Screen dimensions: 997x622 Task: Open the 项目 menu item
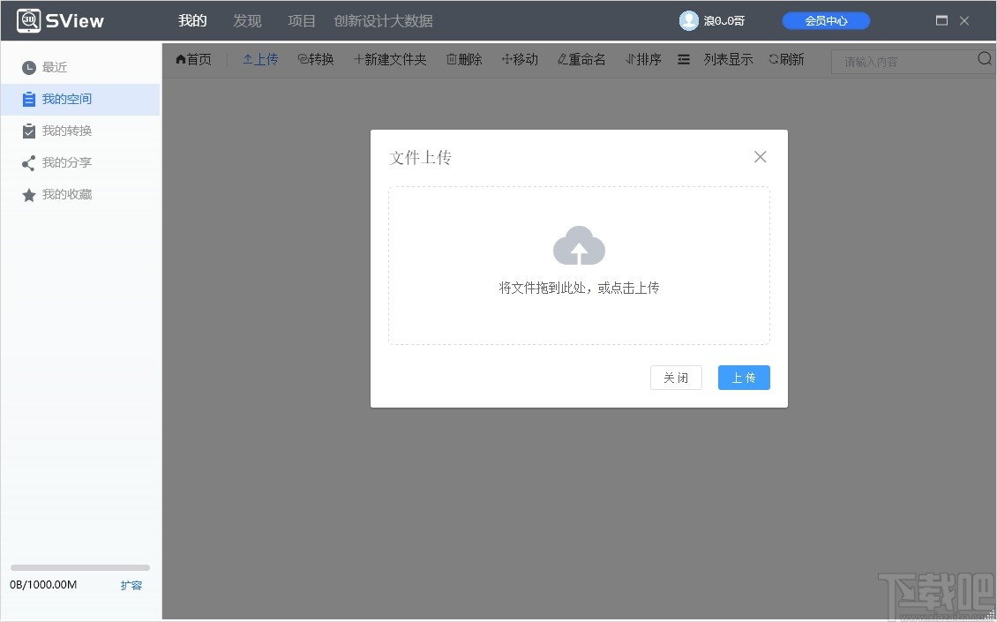pos(301,20)
